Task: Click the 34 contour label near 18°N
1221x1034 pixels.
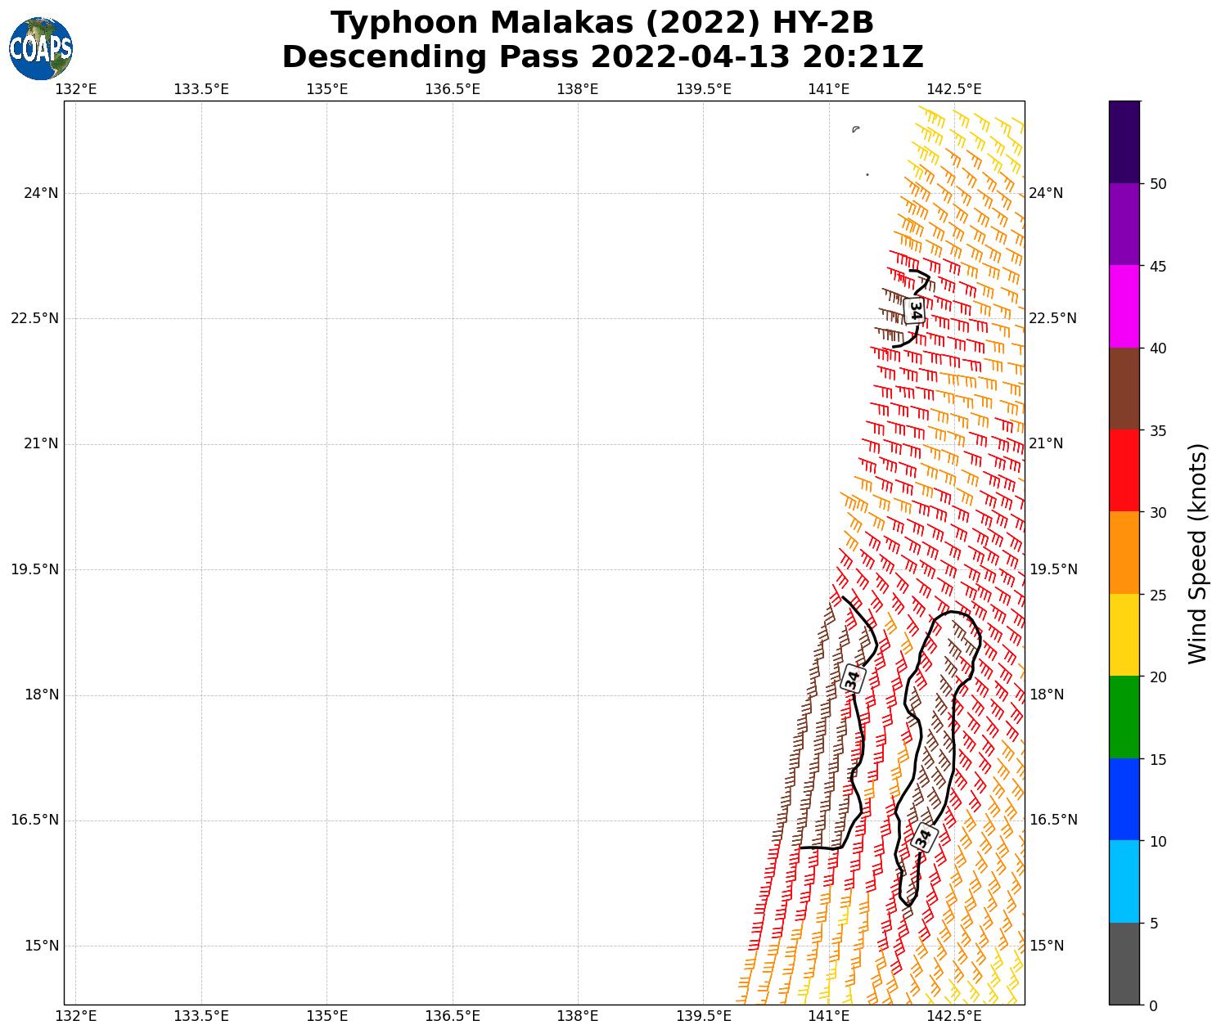Action: [x=853, y=678]
